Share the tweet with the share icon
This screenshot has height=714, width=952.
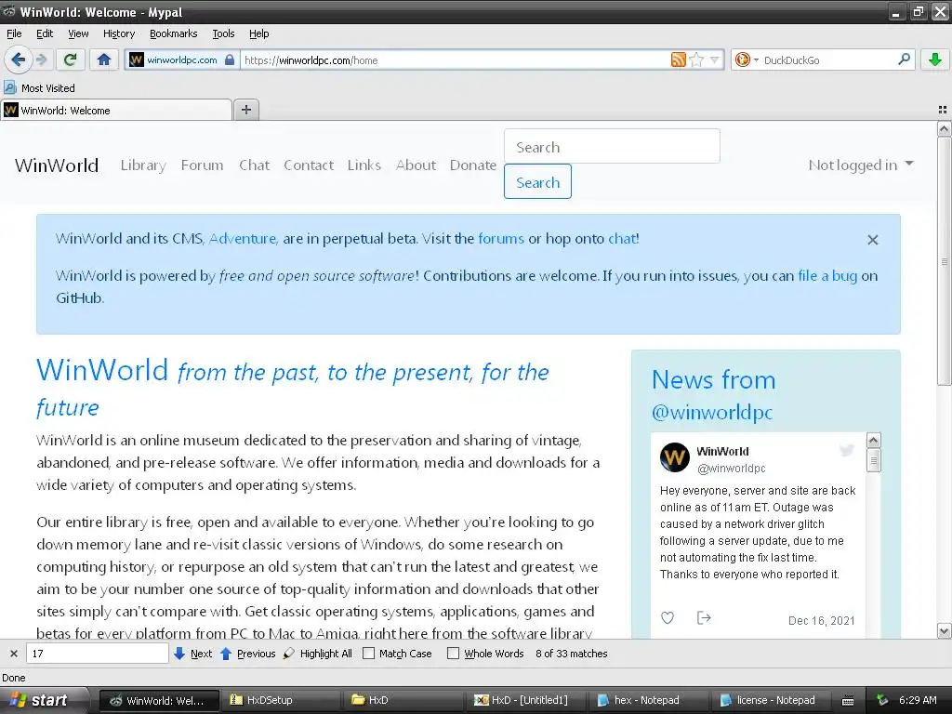click(x=704, y=618)
